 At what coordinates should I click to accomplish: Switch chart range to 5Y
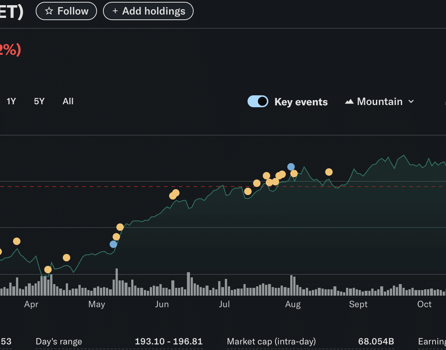coord(39,101)
